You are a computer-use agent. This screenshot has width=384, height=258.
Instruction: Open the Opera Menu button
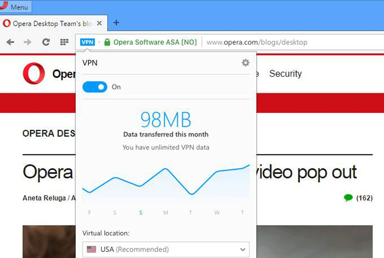click(16, 7)
